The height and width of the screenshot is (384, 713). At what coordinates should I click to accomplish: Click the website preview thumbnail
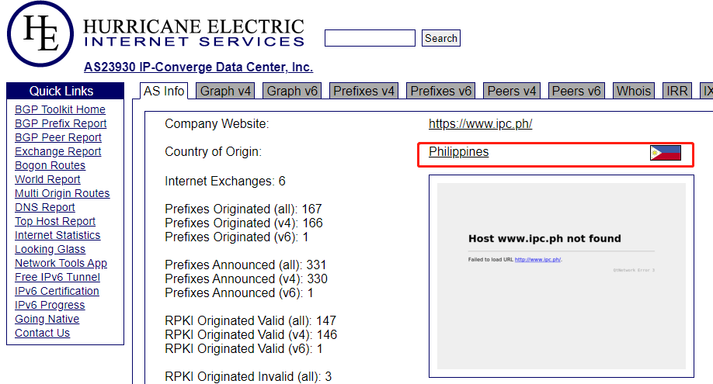(561, 276)
